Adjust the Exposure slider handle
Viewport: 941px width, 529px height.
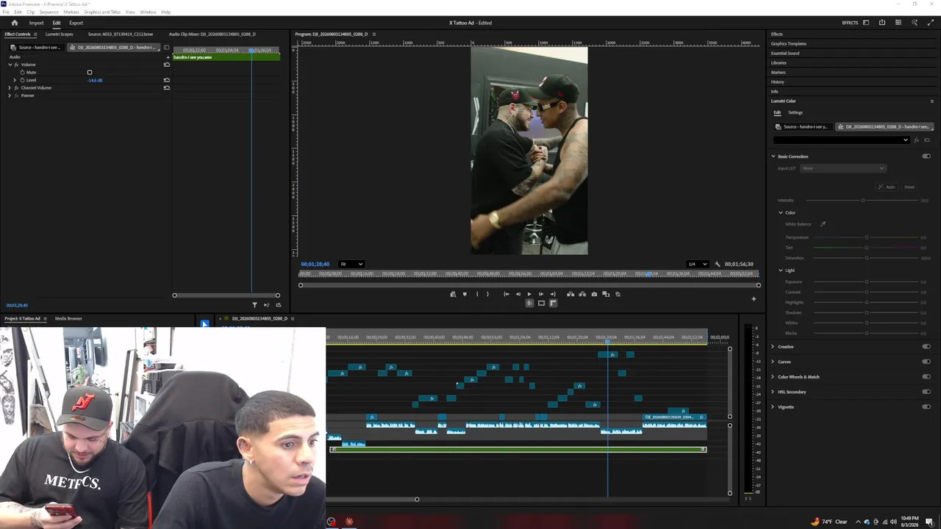tap(867, 282)
